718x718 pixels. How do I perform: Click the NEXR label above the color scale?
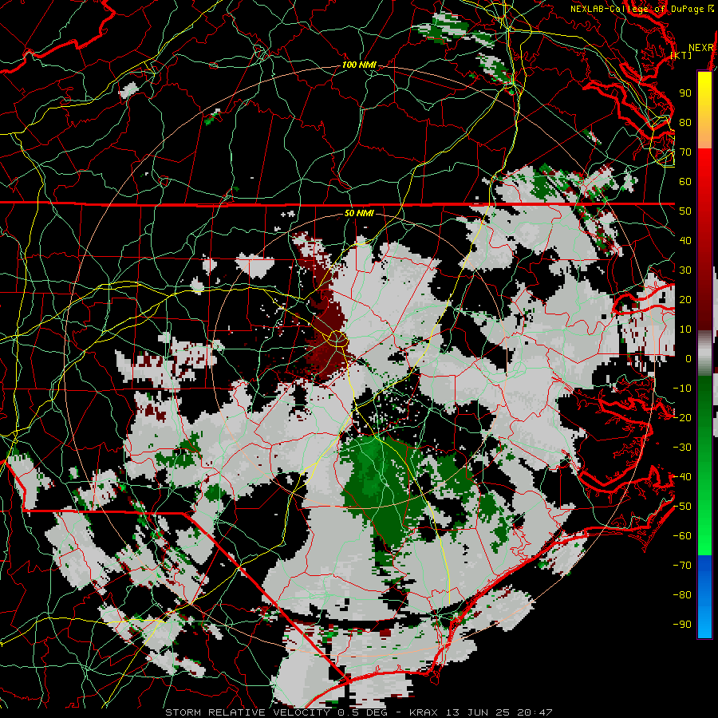point(700,48)
